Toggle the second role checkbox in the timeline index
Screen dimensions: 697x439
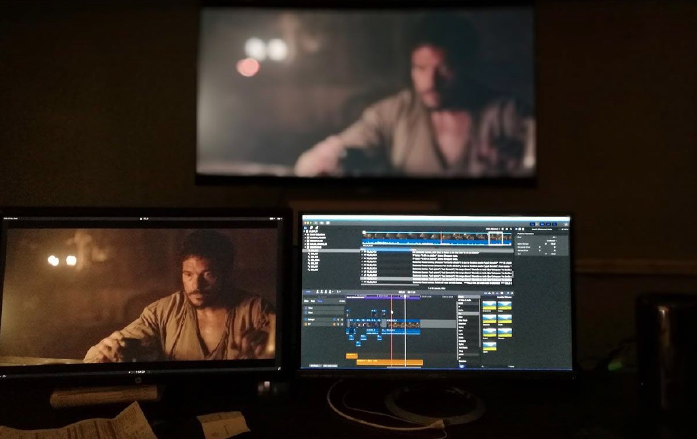pyautogui.click(x=306, y=313)
